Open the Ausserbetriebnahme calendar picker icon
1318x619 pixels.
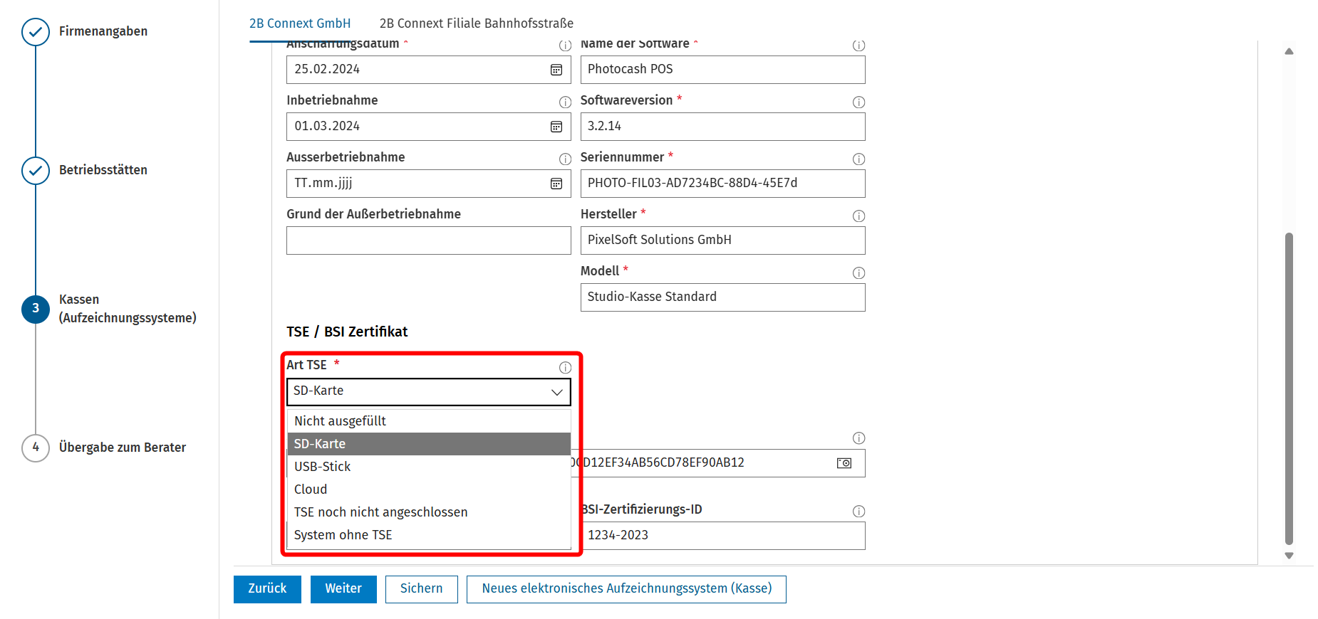click(x=556, y=184)
